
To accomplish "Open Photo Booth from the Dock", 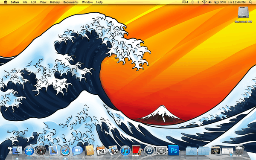I will tap(137, 150).
